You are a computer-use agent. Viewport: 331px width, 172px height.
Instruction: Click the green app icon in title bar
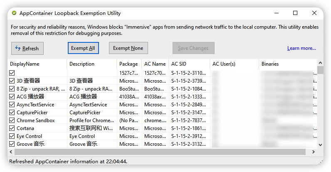tap(14, 13)
